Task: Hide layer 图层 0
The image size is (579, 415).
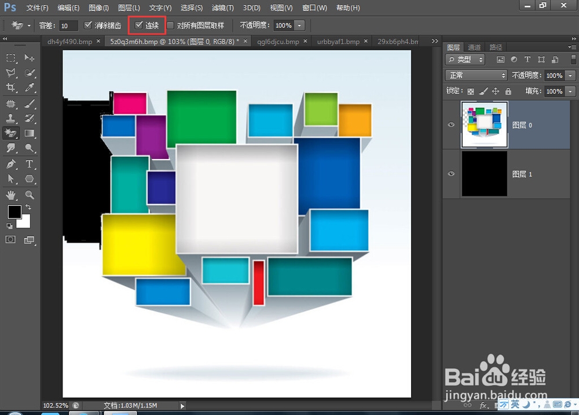Action: (451, 125)
